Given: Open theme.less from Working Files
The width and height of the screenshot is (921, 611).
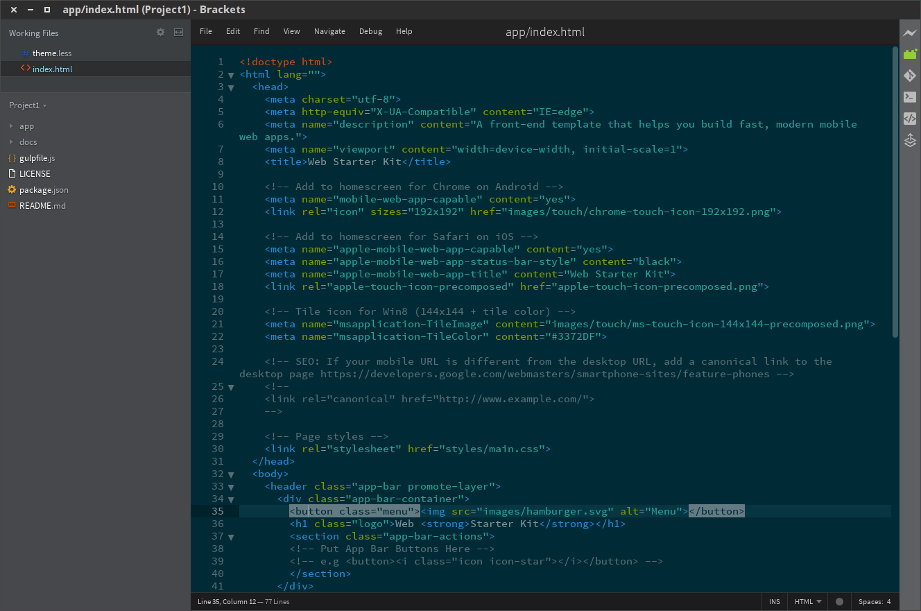Looking at the screenshot, I should tap(52, 53).
